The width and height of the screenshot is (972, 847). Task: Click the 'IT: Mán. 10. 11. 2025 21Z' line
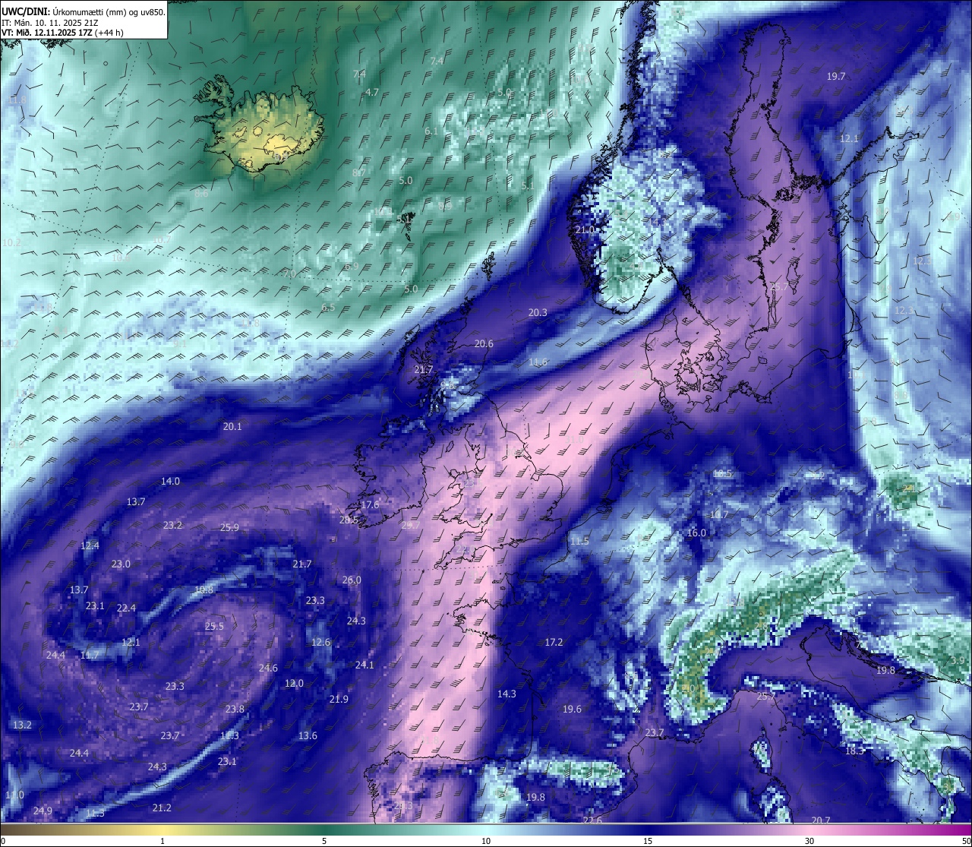pos(49,23)
